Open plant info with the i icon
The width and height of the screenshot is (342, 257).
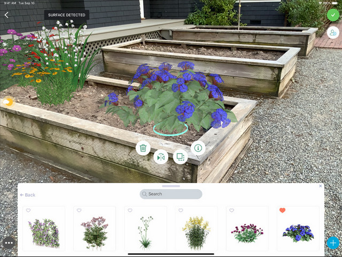(198, 148)
